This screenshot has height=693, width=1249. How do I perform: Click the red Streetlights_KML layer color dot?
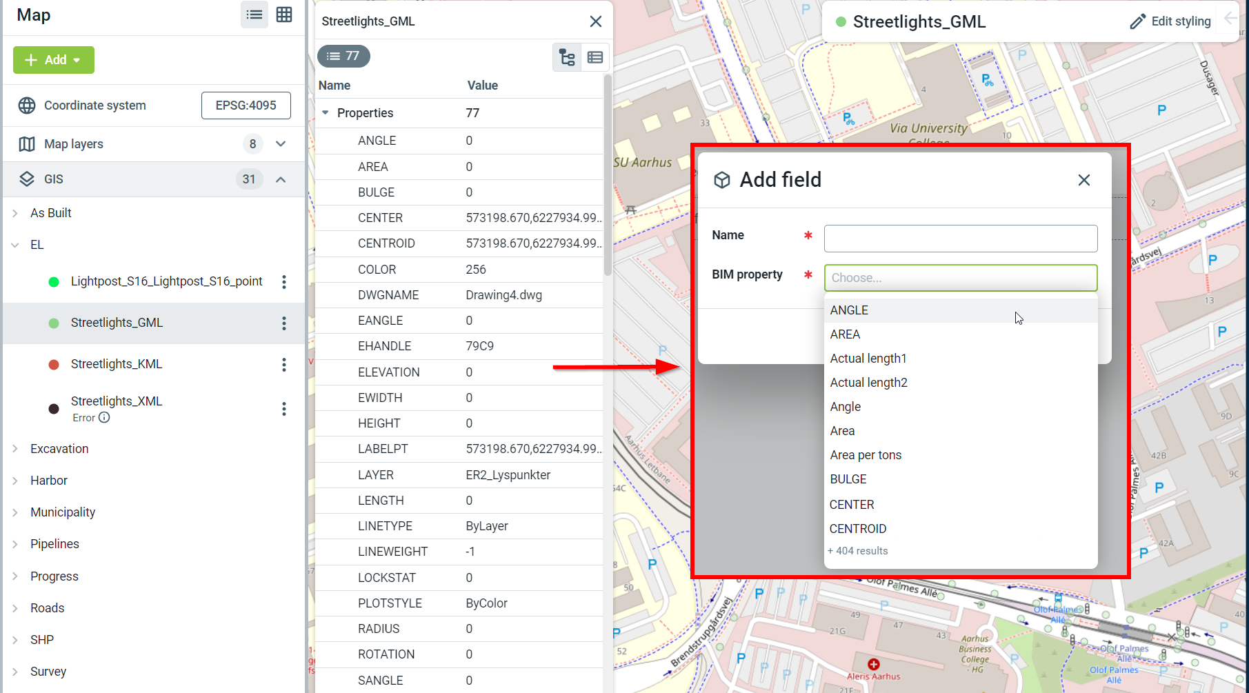click(x=54, y=365)
